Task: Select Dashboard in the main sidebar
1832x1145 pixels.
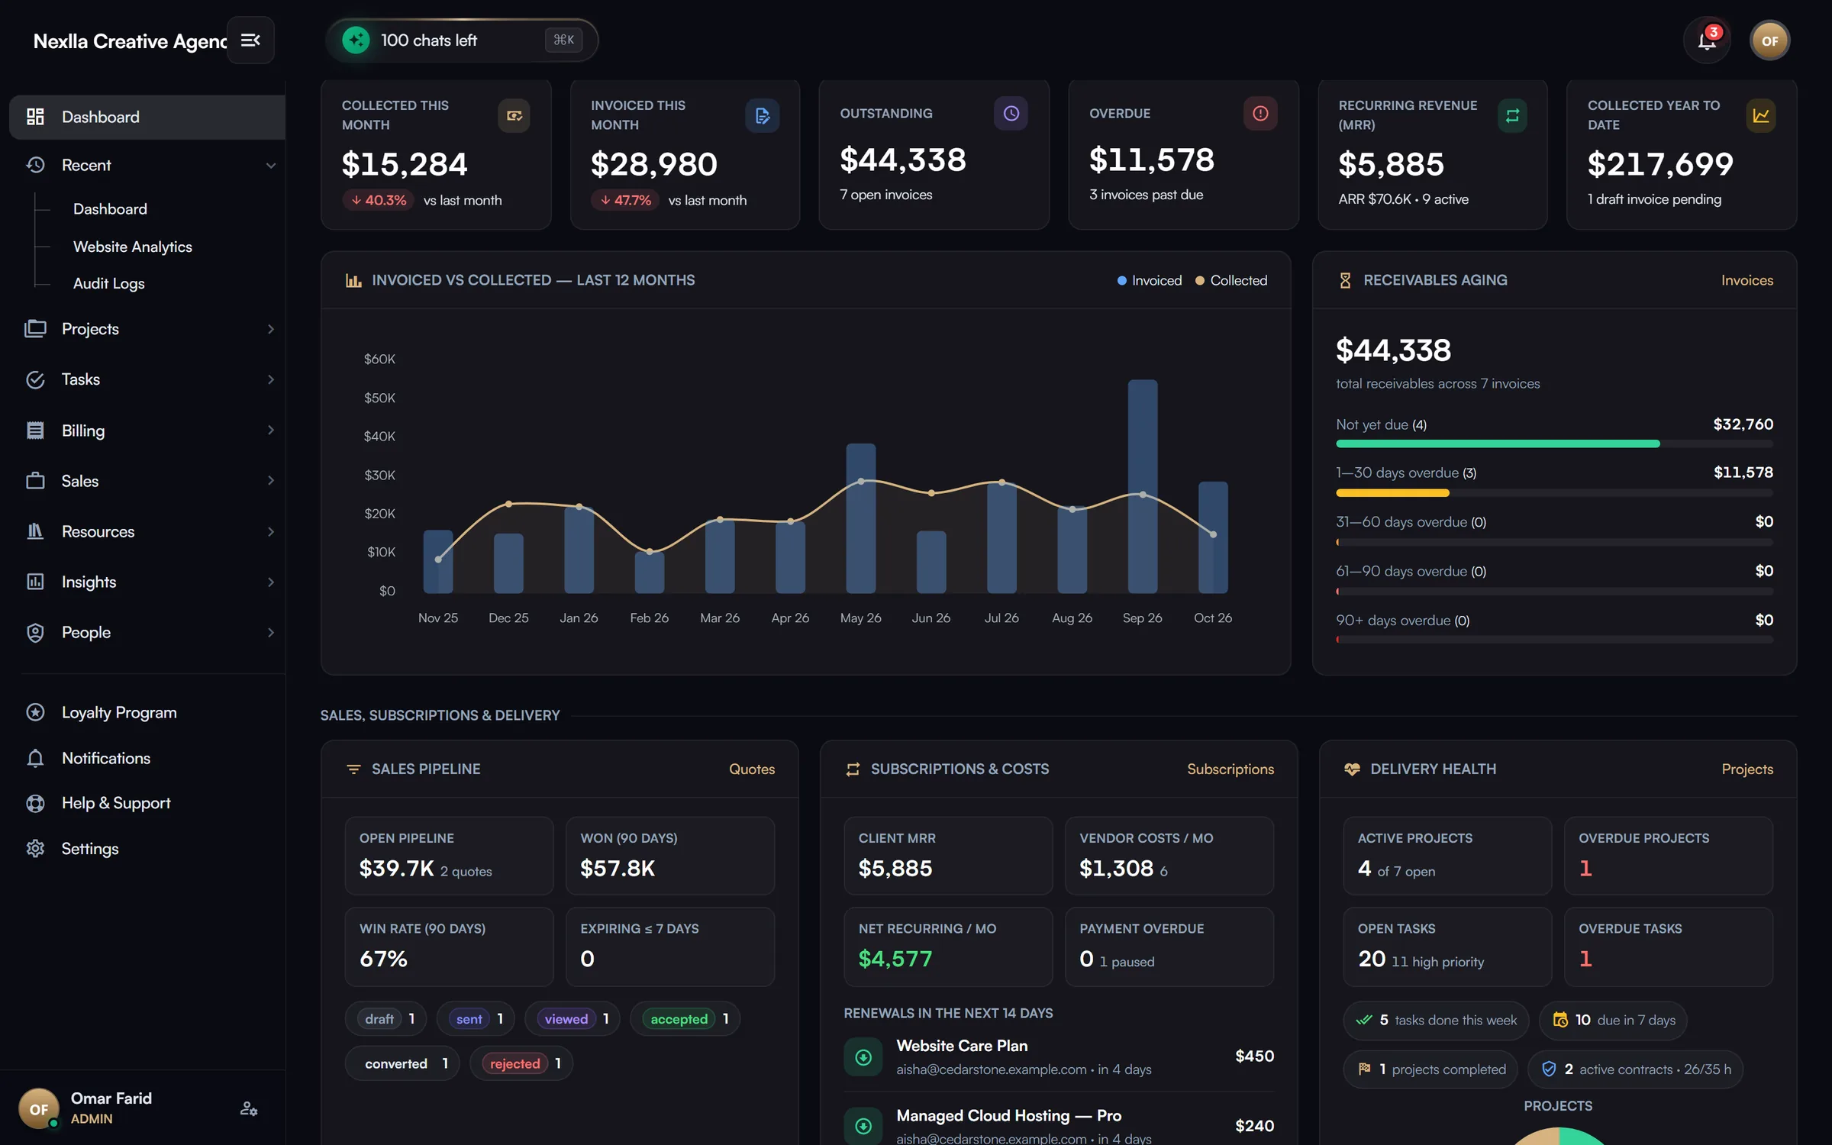Action: [147, 117]
